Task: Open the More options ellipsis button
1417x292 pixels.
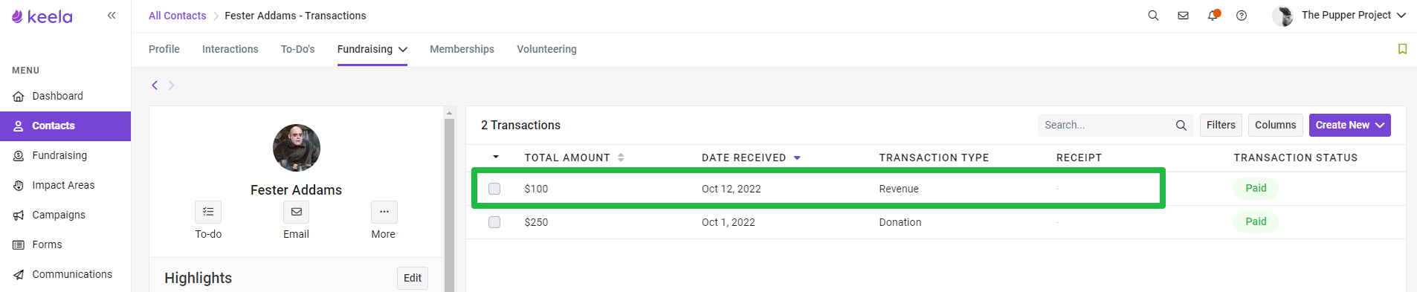Action: [x=384, y=212]
